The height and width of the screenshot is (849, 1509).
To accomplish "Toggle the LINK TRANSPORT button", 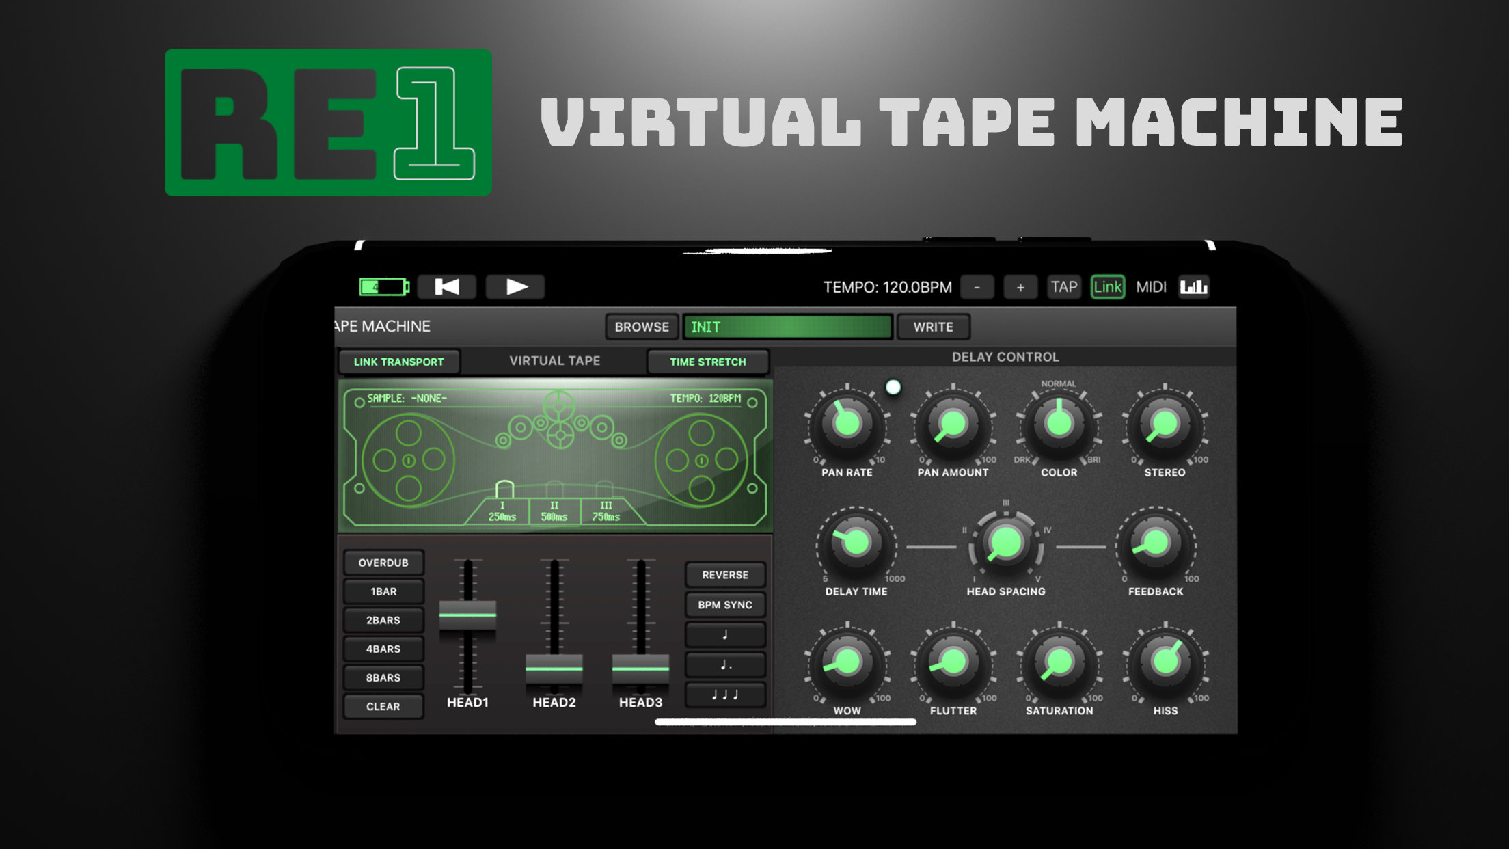I will pos(398,362).
